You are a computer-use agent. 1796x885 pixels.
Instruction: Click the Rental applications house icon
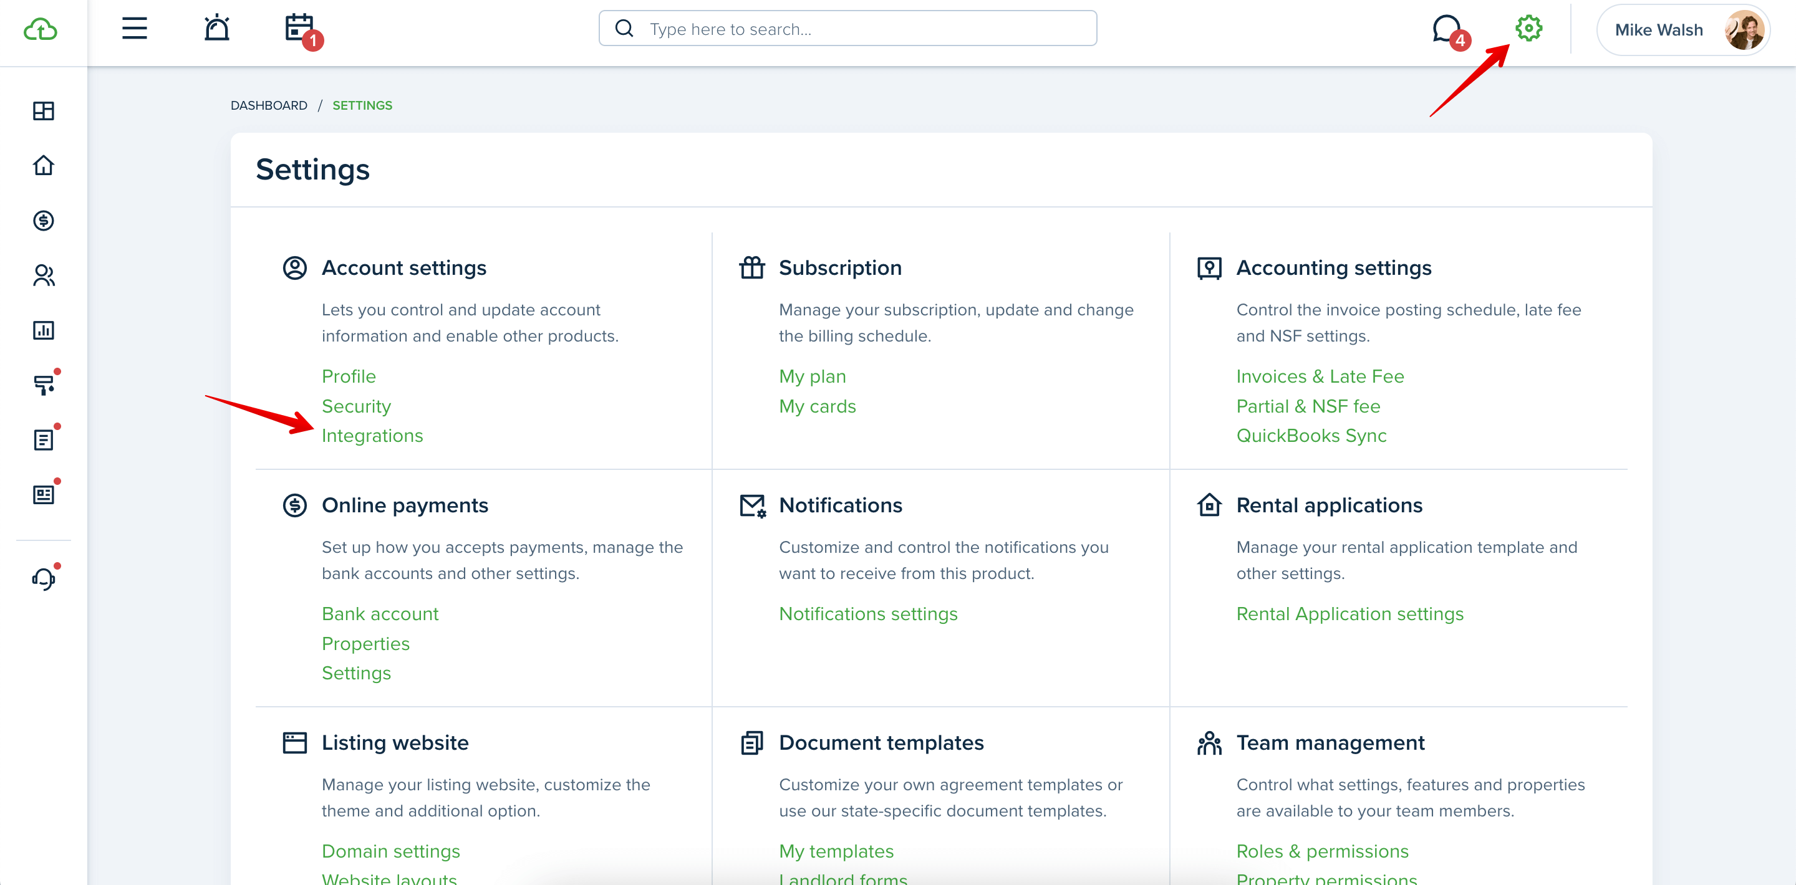tap(1209, 505)
